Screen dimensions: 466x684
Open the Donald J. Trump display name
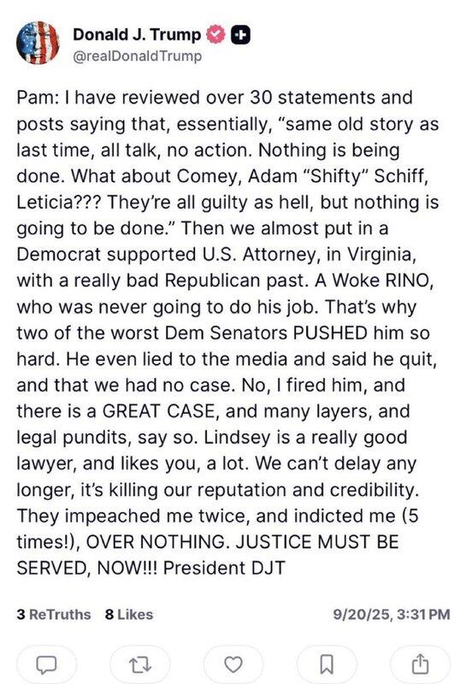[x=137, y=34]
